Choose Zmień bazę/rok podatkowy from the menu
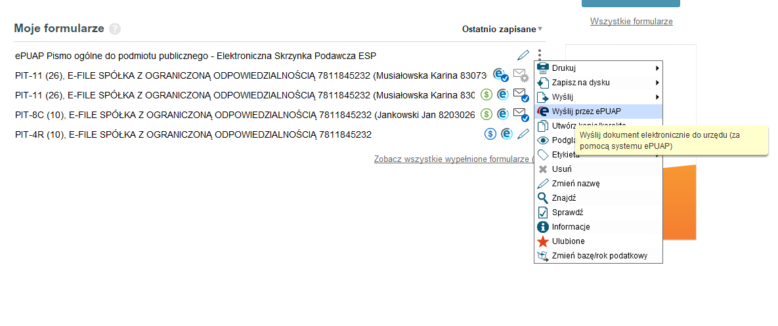The width and height of the screenshot is (778, 326). point(598,256)
